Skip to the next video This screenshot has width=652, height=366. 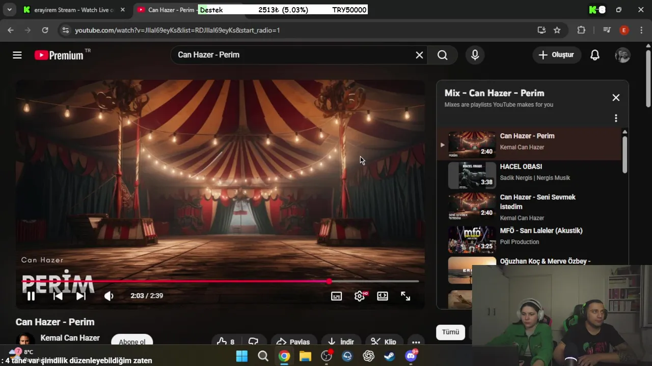click(80, 296)
